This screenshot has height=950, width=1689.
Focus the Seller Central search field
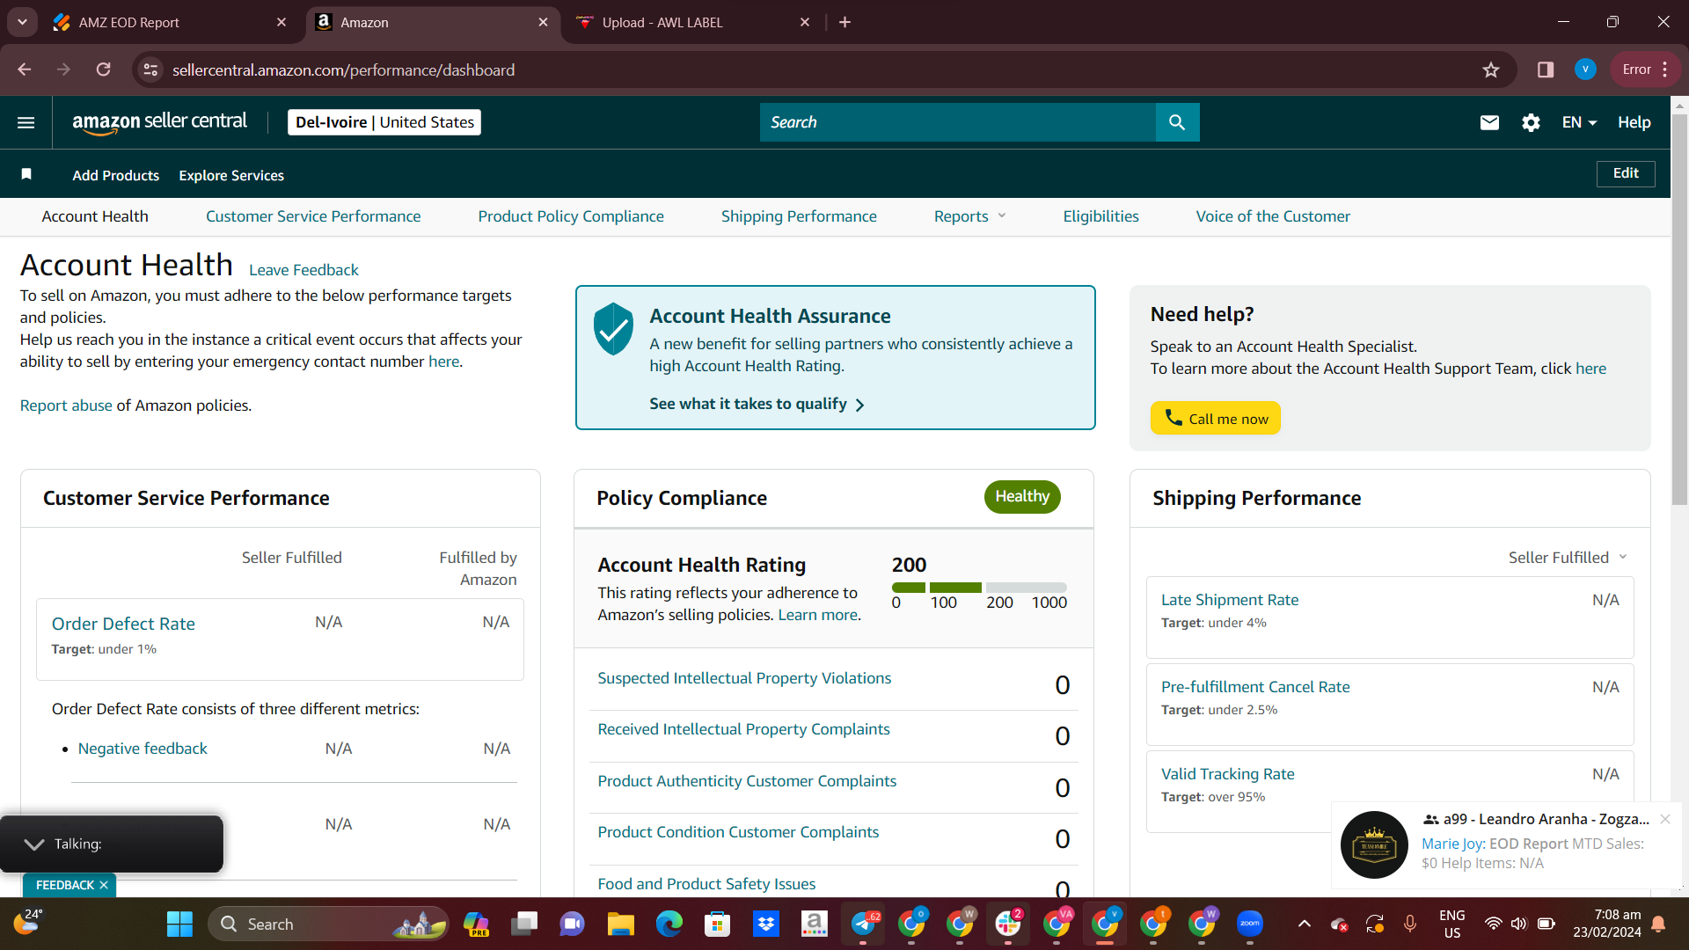(x=958, y=122)
